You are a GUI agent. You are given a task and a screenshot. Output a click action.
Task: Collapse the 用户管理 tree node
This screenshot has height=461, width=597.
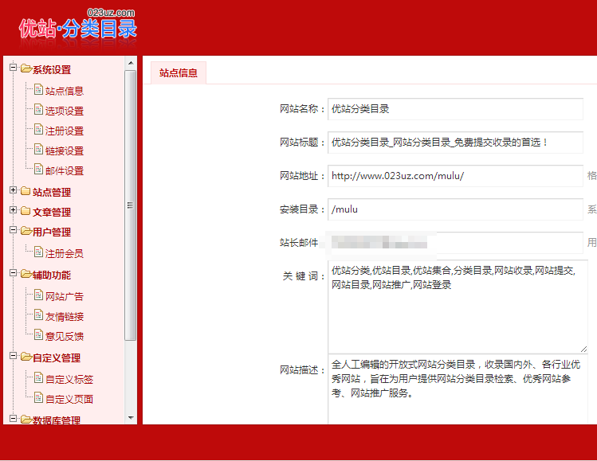click(14, 230)
